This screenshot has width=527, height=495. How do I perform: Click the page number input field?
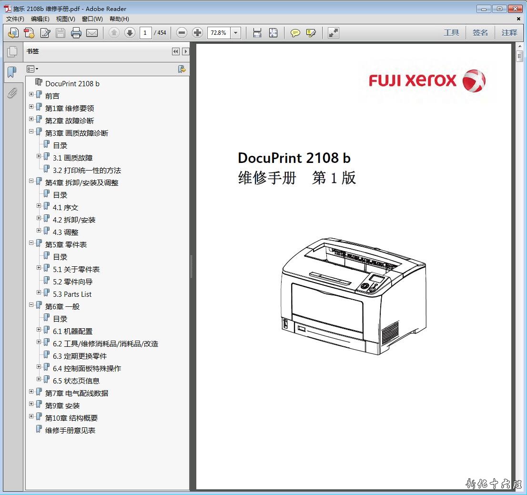[x=145, y=33]
